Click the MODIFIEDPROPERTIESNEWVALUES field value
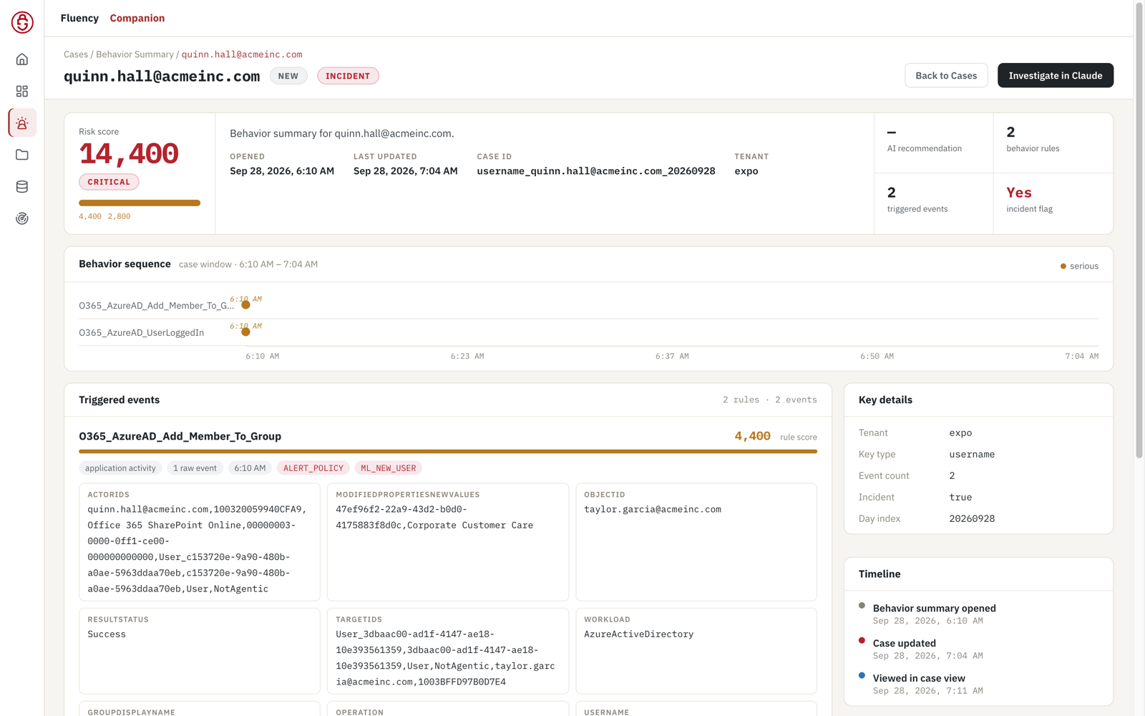 (434, 518)
